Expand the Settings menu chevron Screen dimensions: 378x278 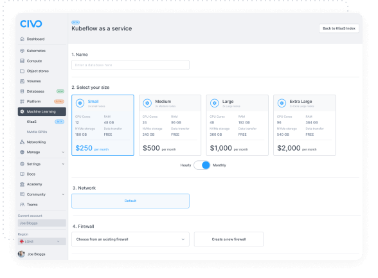coord(63,164)
